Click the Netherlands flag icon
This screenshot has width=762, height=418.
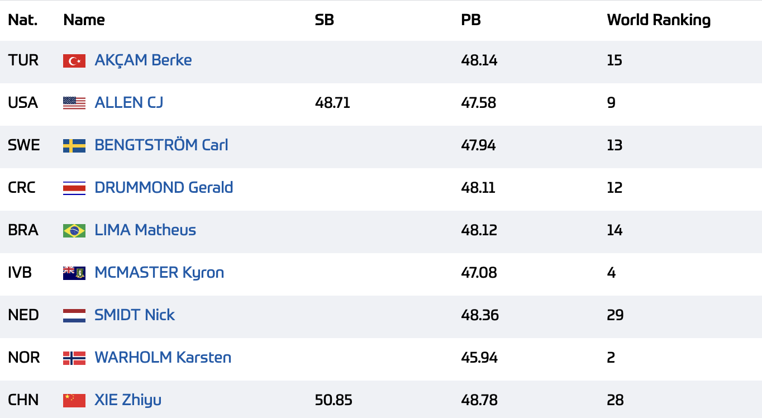(x=74, y=316)
